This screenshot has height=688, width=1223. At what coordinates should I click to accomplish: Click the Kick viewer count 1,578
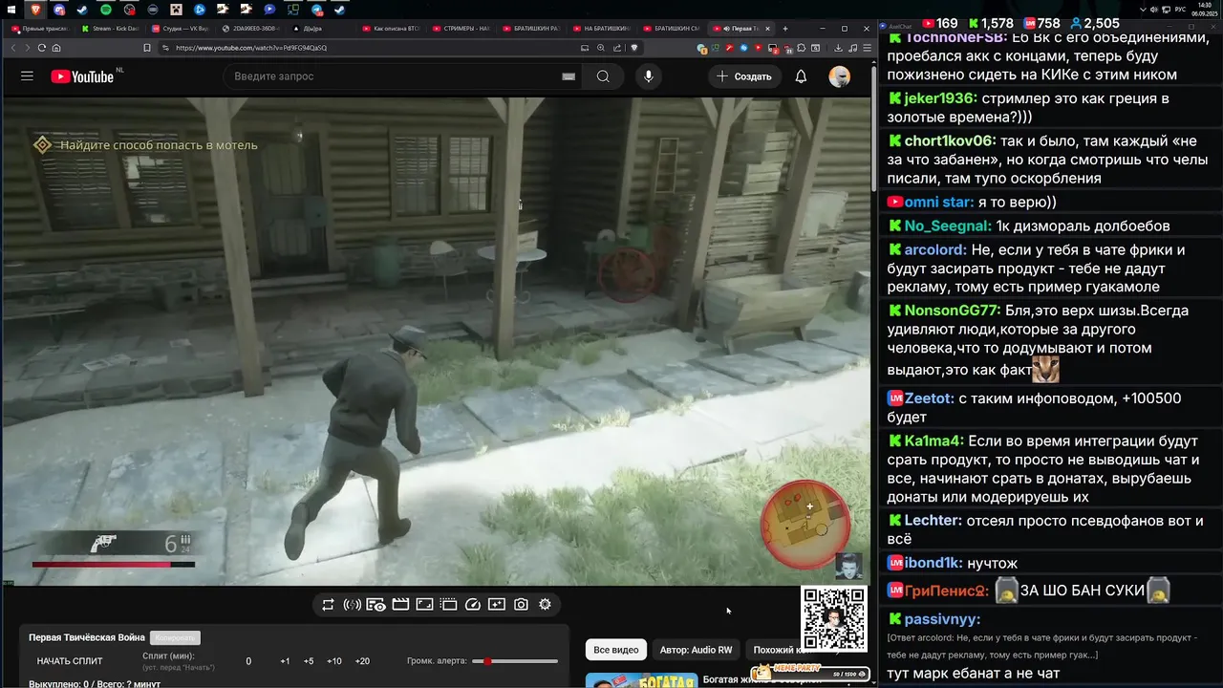point(991,23)
